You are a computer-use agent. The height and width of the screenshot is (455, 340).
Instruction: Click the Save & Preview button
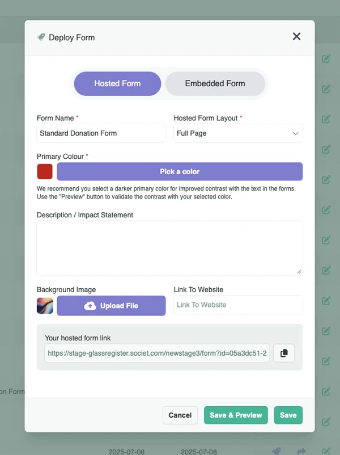(x=236, y=415)
